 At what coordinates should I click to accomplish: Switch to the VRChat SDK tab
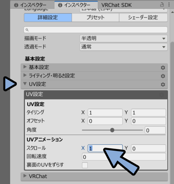(x=117, y=5)
